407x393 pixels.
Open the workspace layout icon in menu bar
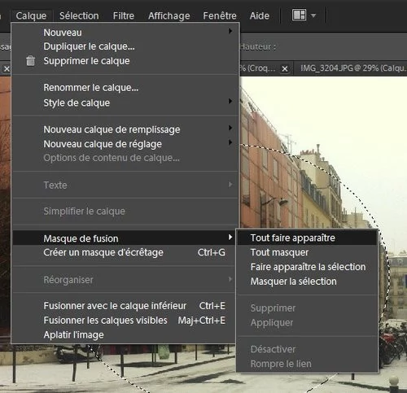pyautogui.click(x=299, y=15)
